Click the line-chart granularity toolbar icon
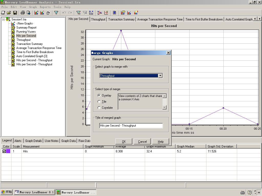 click(x=91, y=13)
